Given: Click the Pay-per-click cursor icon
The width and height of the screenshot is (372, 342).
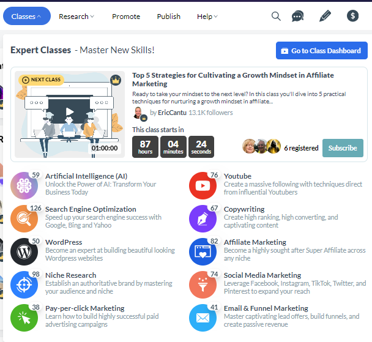Looking at the screenshot, I should [24, 318].
